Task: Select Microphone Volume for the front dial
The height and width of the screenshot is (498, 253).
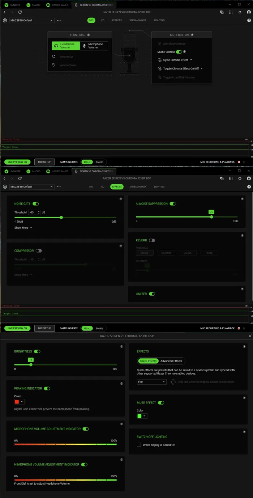Action: tap(94, 46)
